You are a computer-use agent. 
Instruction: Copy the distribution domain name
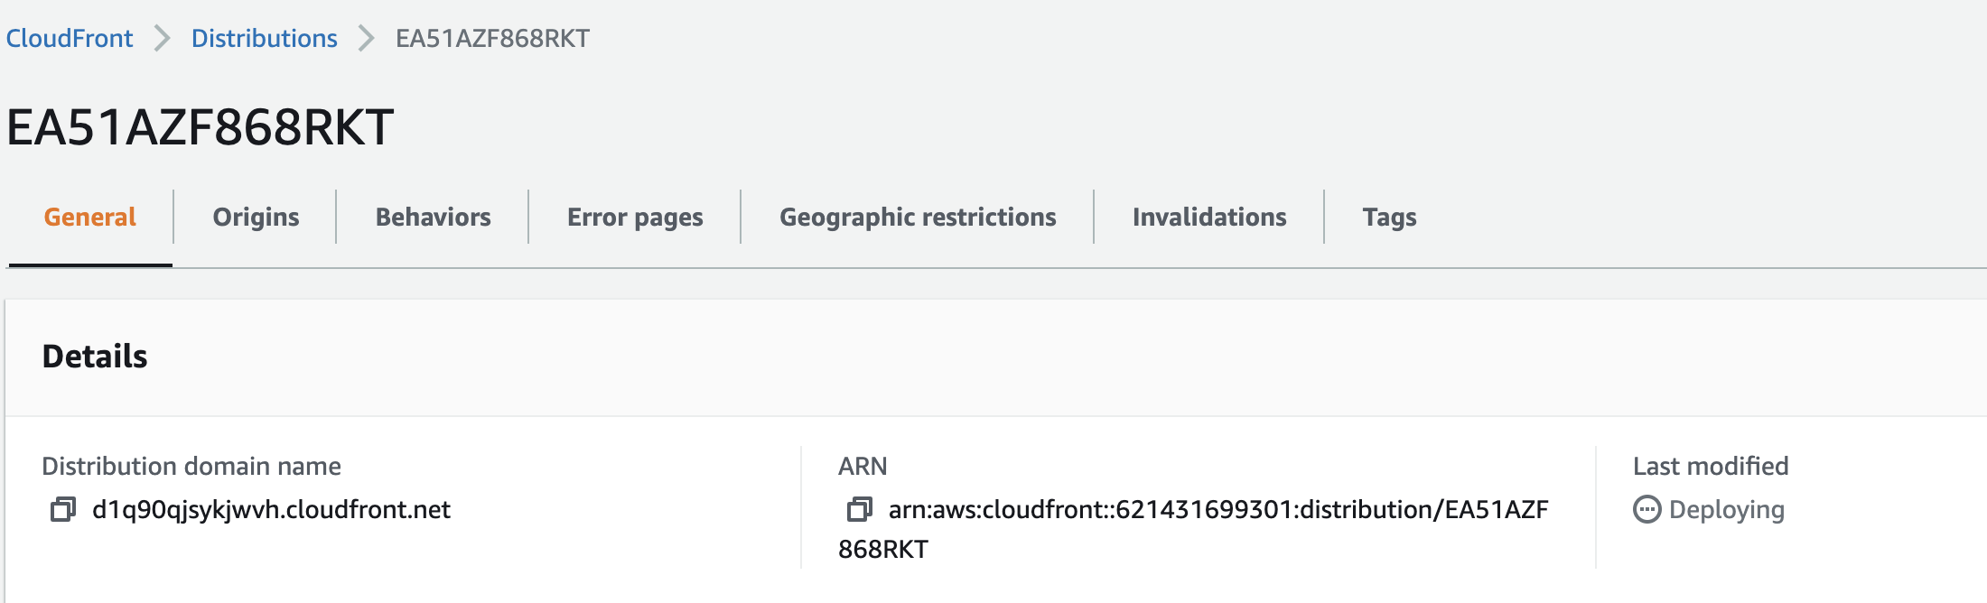[61, 508]
